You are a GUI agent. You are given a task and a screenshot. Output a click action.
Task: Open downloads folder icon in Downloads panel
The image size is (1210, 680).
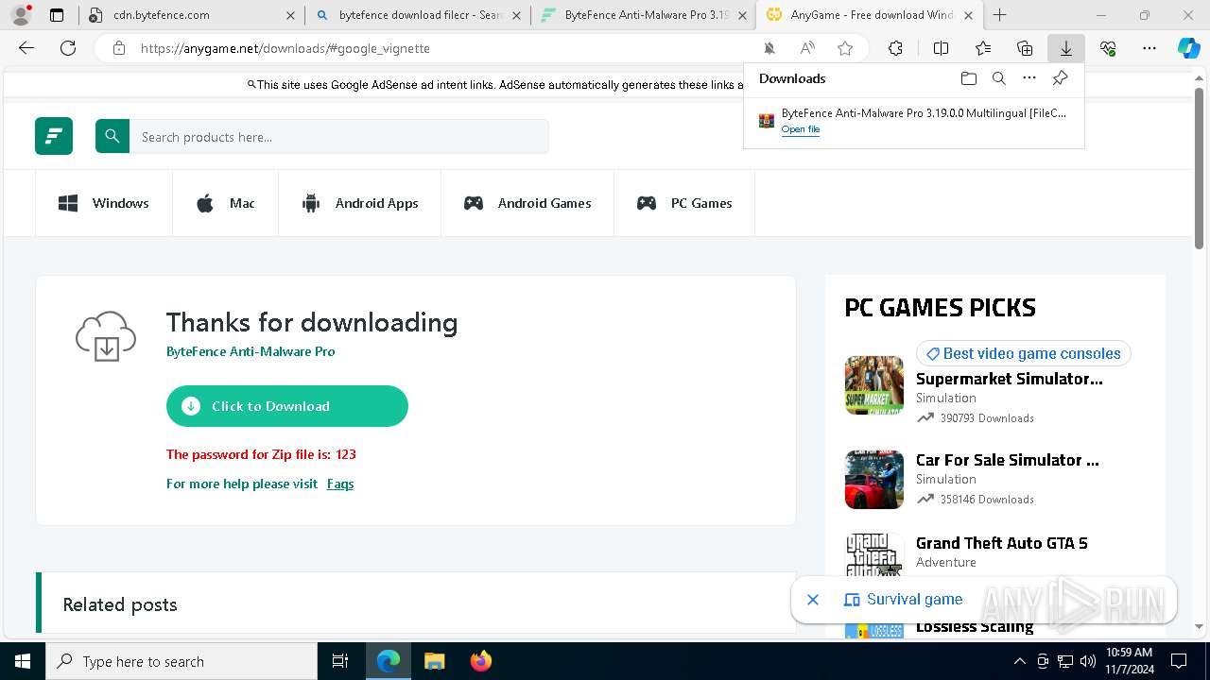(968, 78)
